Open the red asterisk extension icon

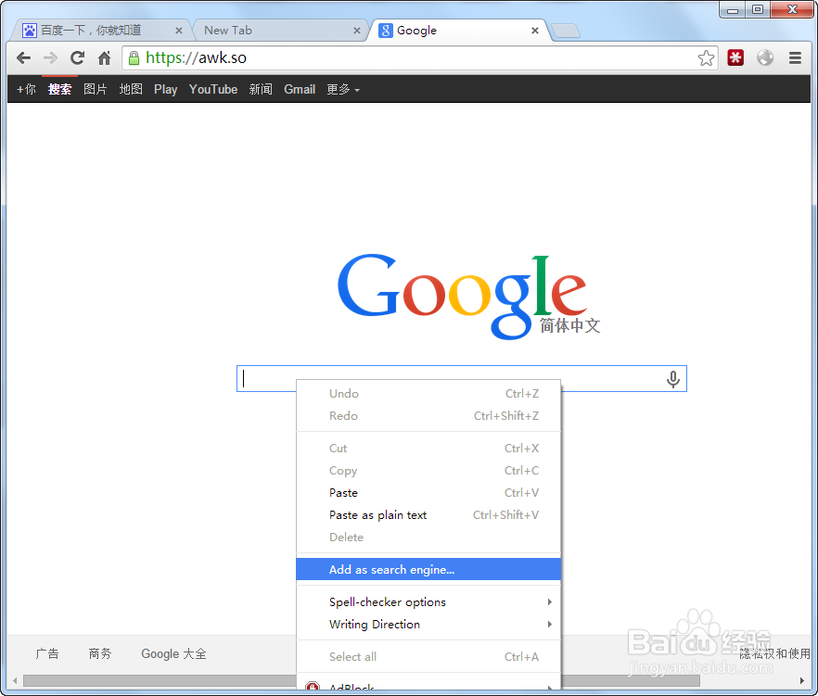(735, 57)
